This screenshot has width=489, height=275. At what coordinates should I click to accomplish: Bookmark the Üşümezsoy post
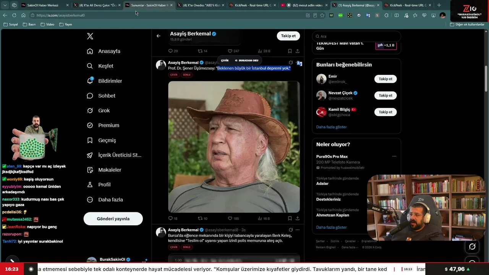tap(290, 218)
